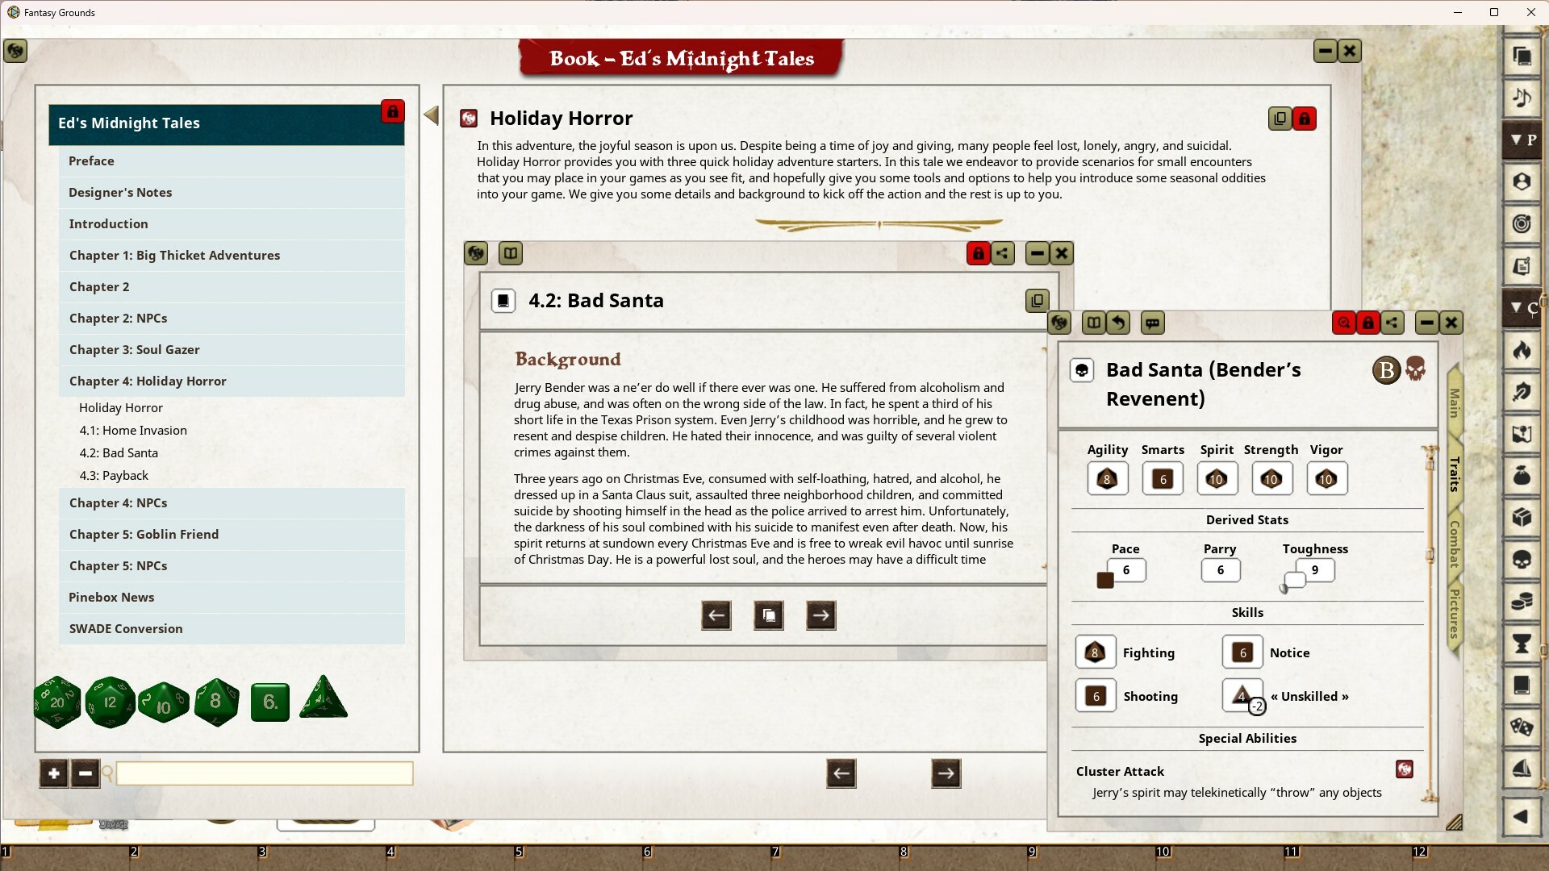1549x871 pixels.
Task: Go to next page in the Bad Santa story
Action: [820, 615]
